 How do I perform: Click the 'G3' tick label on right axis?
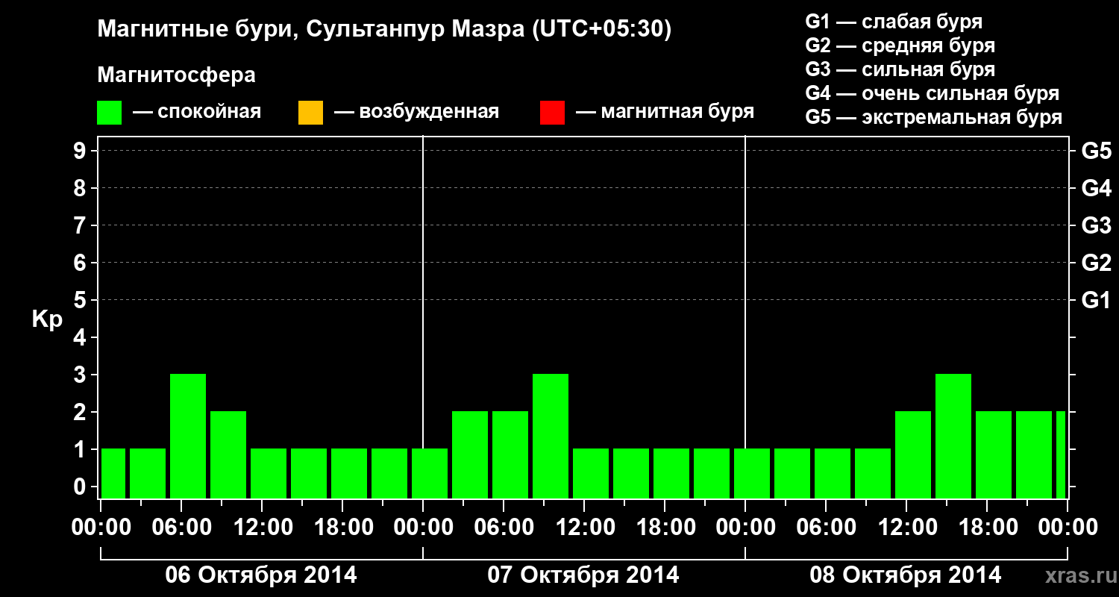(x=1097, y=226)
